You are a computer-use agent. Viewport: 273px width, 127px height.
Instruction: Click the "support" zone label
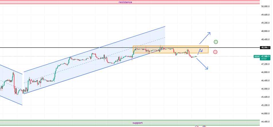[137, 123]
